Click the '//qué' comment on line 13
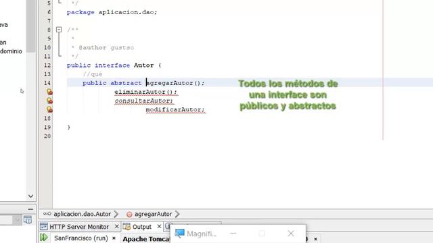Image resolution: width=433 pixels, height=243 pixels. click(x=93, y=74)
